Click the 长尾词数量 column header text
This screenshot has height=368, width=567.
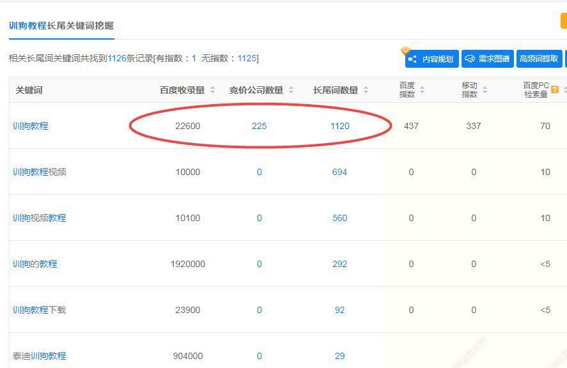coord(336,90)
